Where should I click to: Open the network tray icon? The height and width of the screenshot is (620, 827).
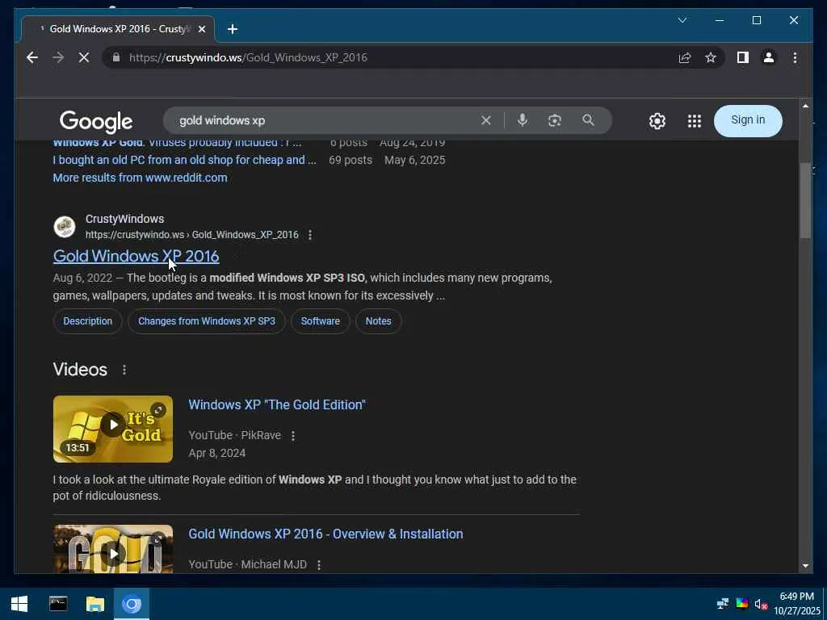pos(723,604)
